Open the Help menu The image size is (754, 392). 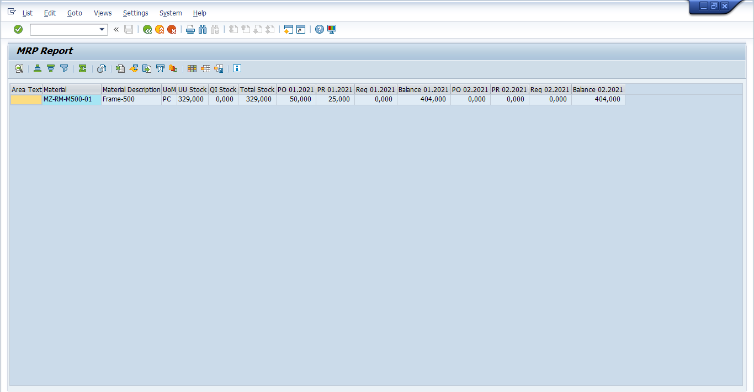(x=200, y=13)
